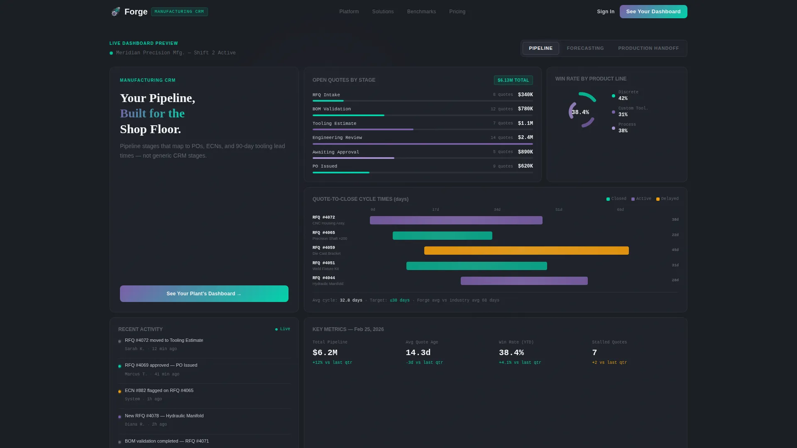Select the Awaiting Approval stage label
Image resolution: width=797 pixels, height=448 pixels.
pos(336,152)
